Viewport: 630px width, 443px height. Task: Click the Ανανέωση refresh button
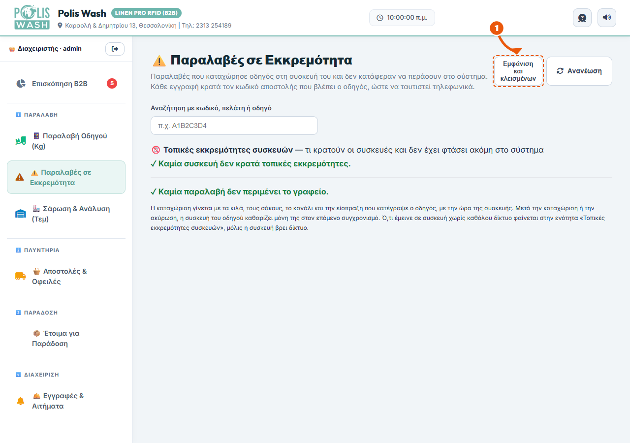[579, 71]
